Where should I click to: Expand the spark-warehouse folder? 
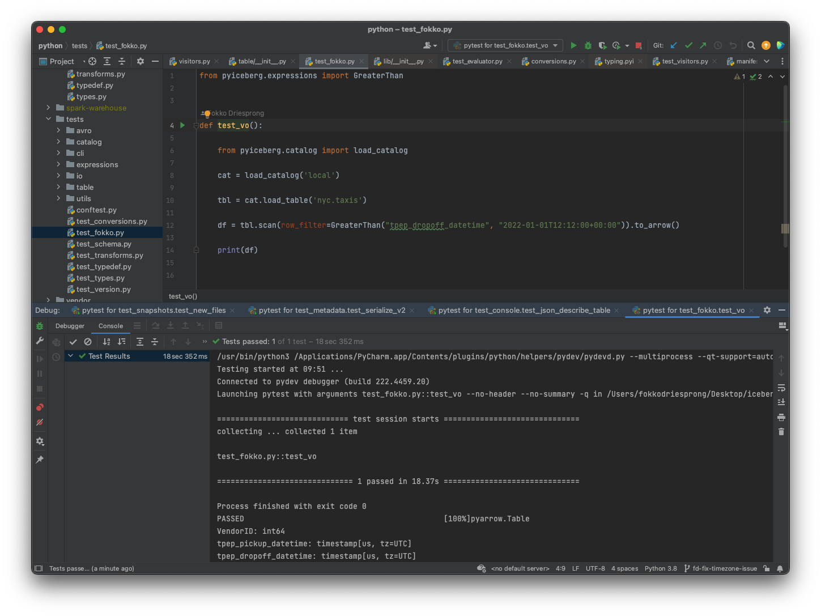point(48,108)
